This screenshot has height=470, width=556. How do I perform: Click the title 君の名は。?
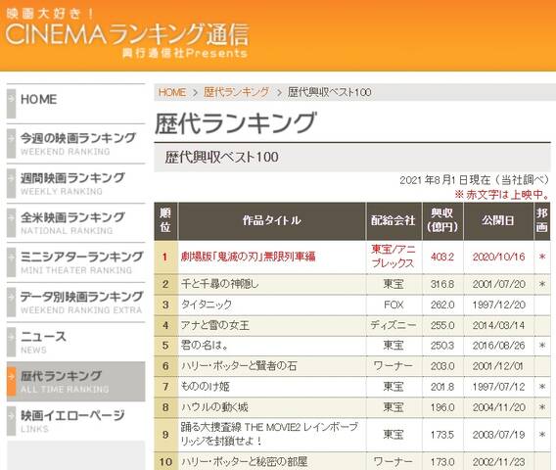tap(205, 345)
